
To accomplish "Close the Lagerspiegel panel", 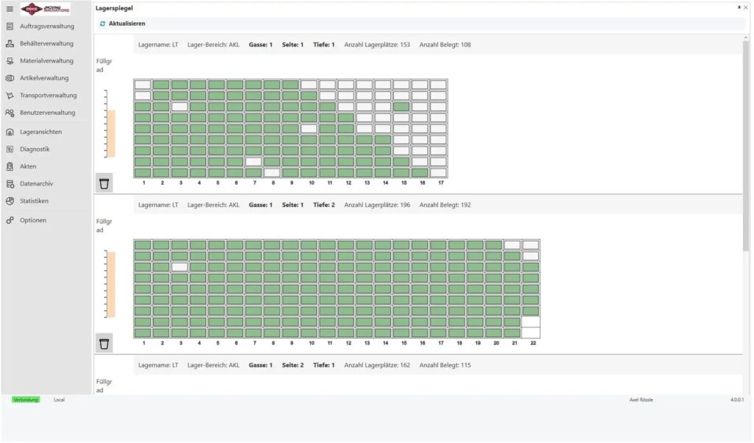I will coord(745,7).
